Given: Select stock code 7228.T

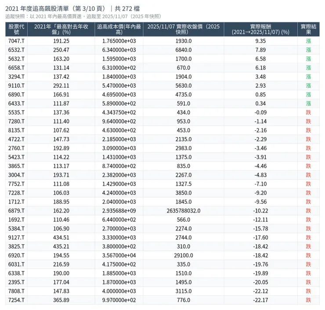Looking at the screenshot, I should [16, 193].
